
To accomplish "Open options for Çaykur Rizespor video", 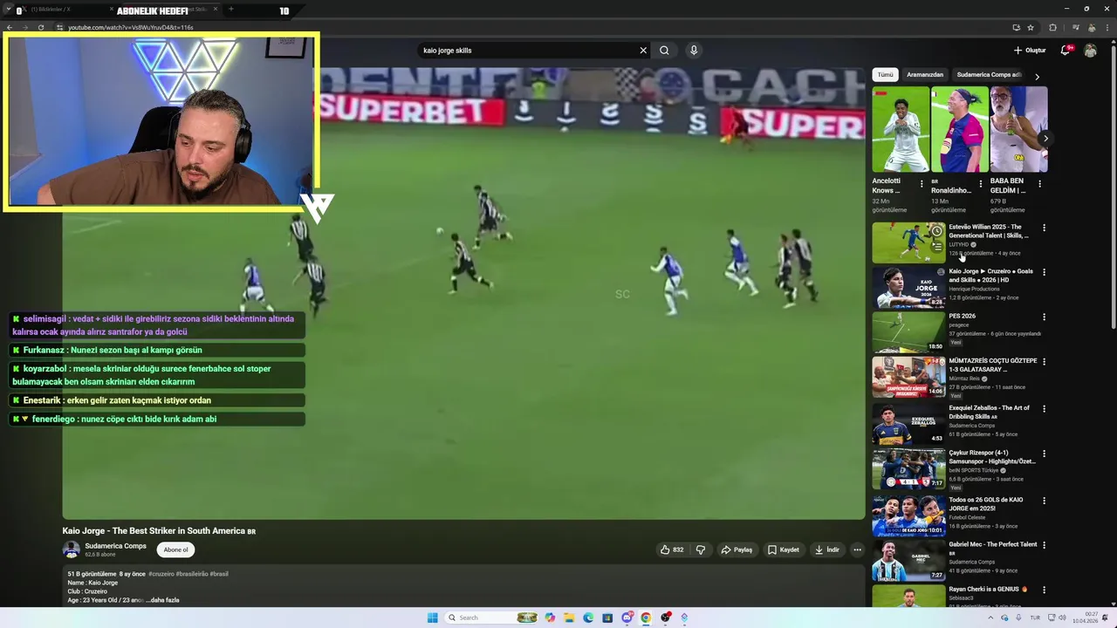I will tap(1044, 454).
